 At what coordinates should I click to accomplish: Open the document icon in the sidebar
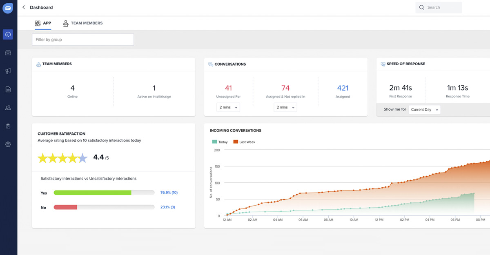tap(8, 89)
